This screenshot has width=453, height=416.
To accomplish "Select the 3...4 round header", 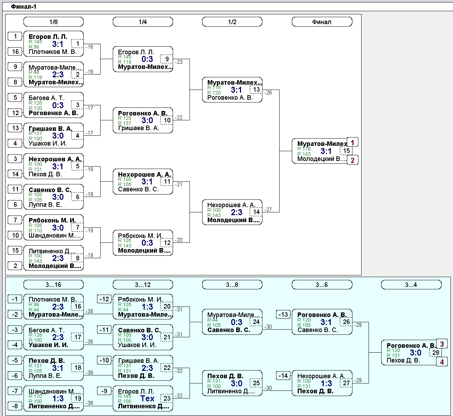I will 411,285.
